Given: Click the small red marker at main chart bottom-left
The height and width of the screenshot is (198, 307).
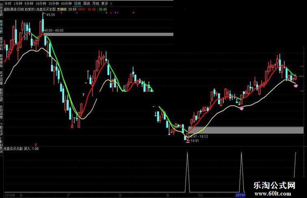Looking at the screenshot, I should click(x=36, y=145).
